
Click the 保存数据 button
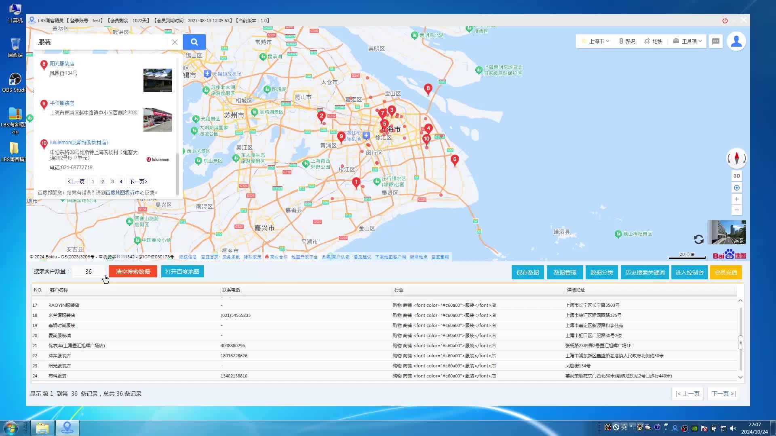(527, 272)
